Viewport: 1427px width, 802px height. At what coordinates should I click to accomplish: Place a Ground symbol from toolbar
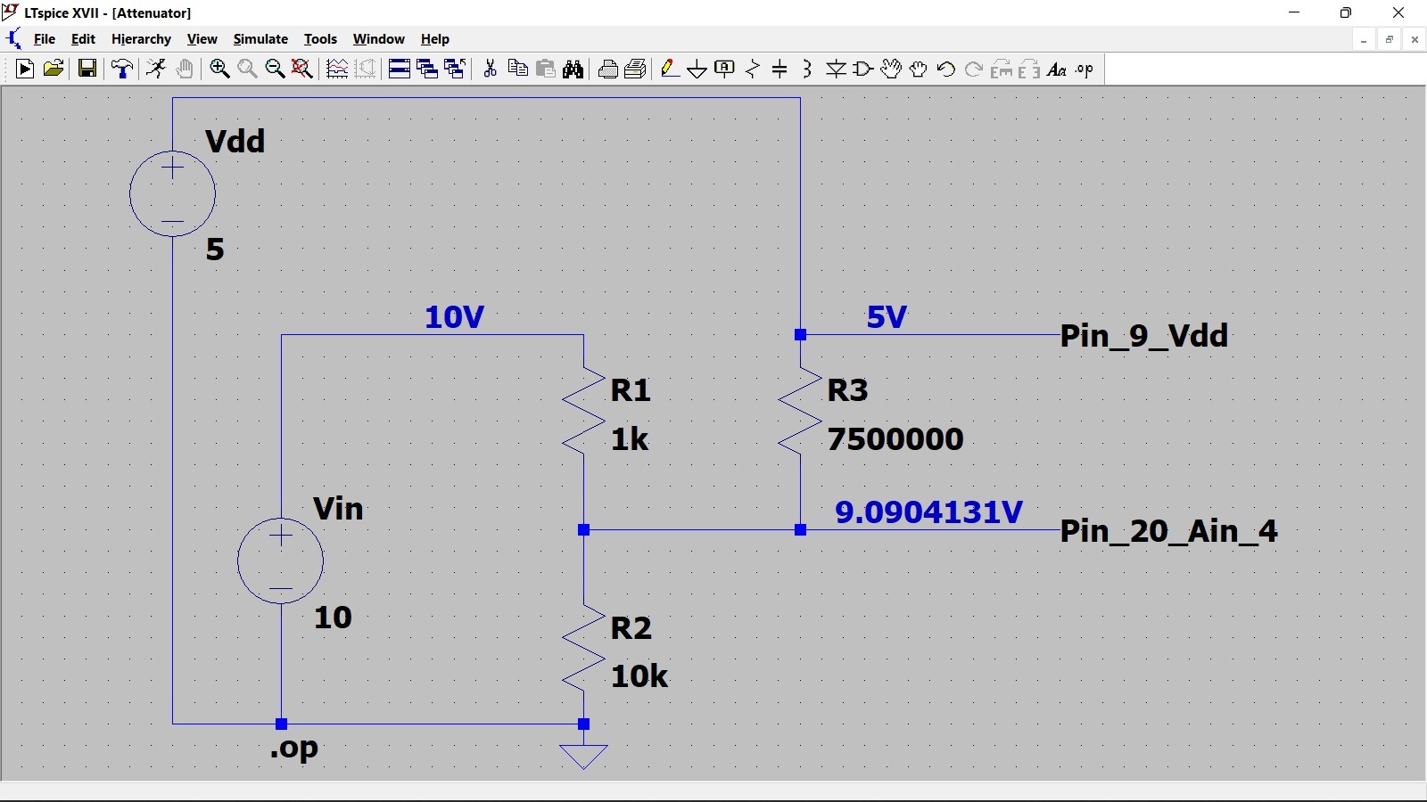pyautogui.click(x=697, y=70)
